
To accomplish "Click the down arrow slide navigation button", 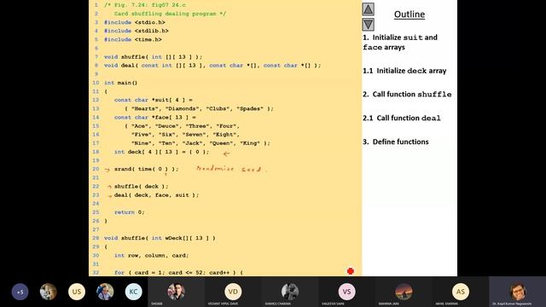I will point(368,25).
